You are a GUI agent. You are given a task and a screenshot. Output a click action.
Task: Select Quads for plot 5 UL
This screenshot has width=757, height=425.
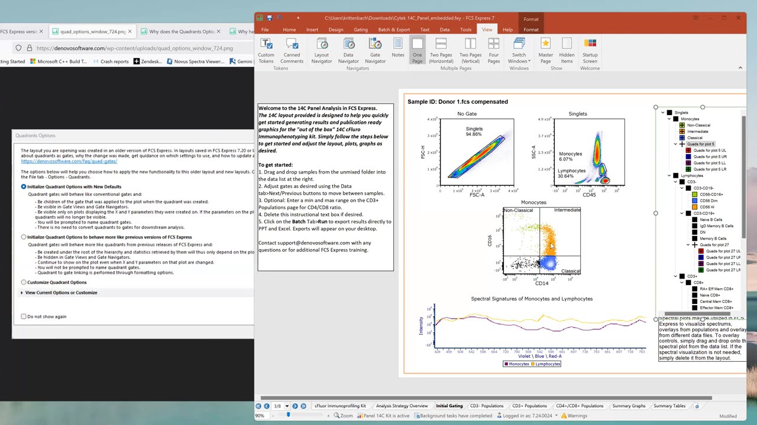click(710, 151)
